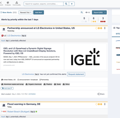
Task: Click in the suppliers search field
Action: [44, 4]
